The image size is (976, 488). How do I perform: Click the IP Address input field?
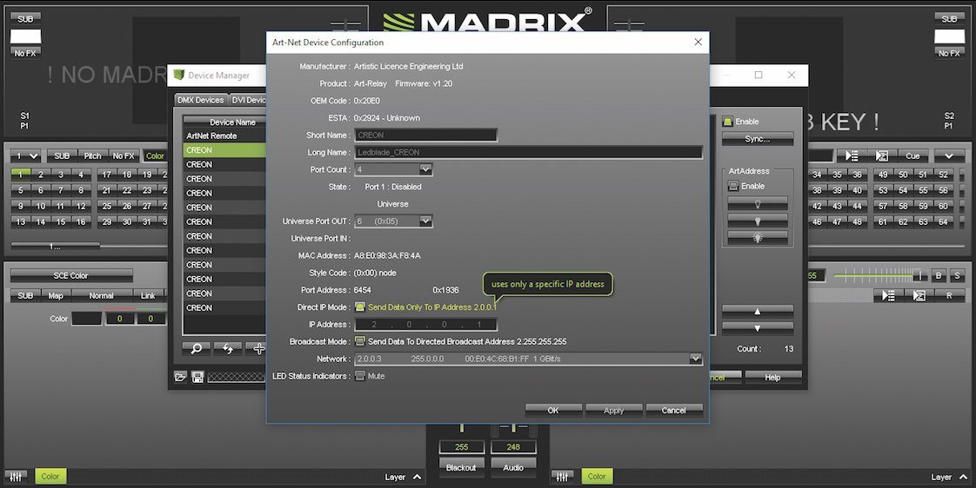tap(425, 324)
